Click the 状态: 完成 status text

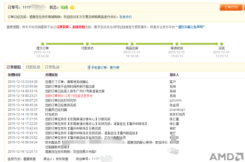(58, 7)
